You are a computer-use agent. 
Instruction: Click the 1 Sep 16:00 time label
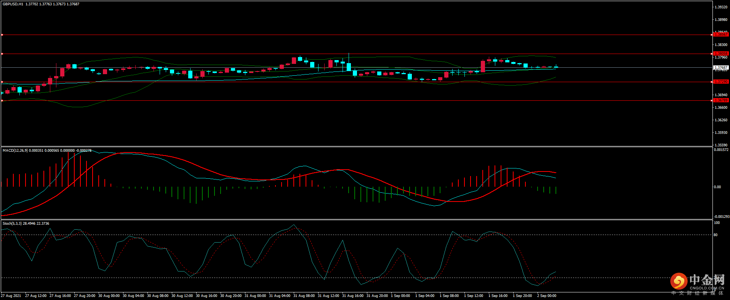[x=498, y=296]
